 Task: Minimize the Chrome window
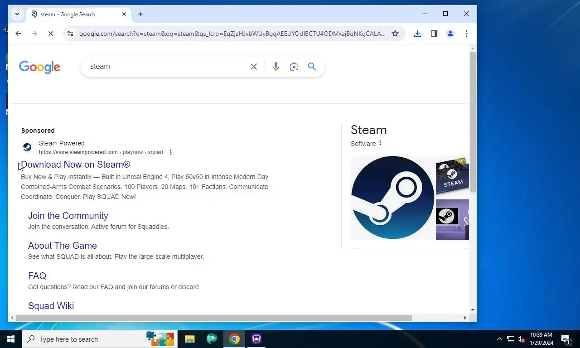[425, 14]
